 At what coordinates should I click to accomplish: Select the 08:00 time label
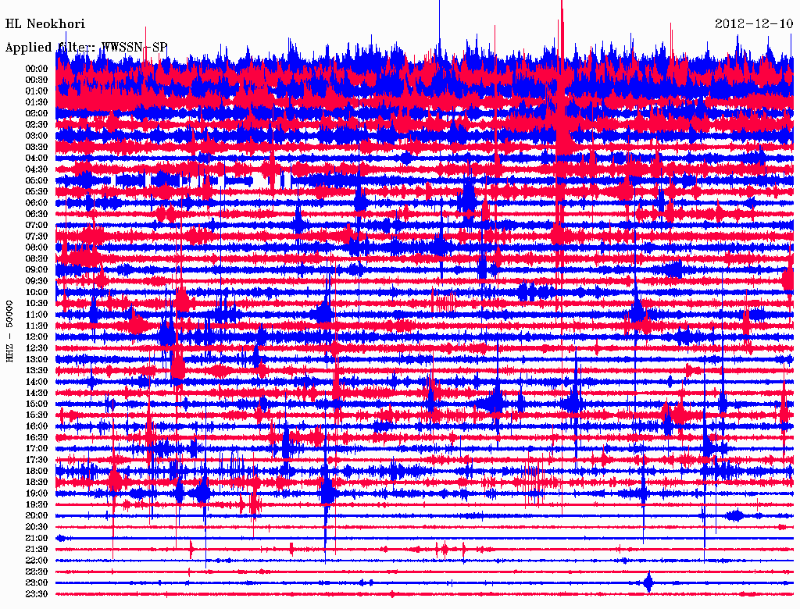click(x=36, y=248)
